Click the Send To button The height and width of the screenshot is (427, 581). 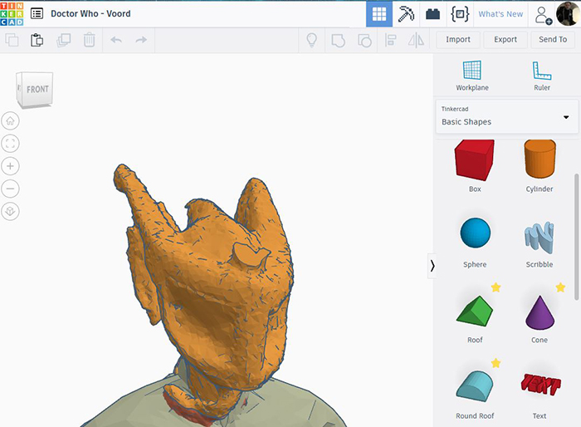point(553,40)
